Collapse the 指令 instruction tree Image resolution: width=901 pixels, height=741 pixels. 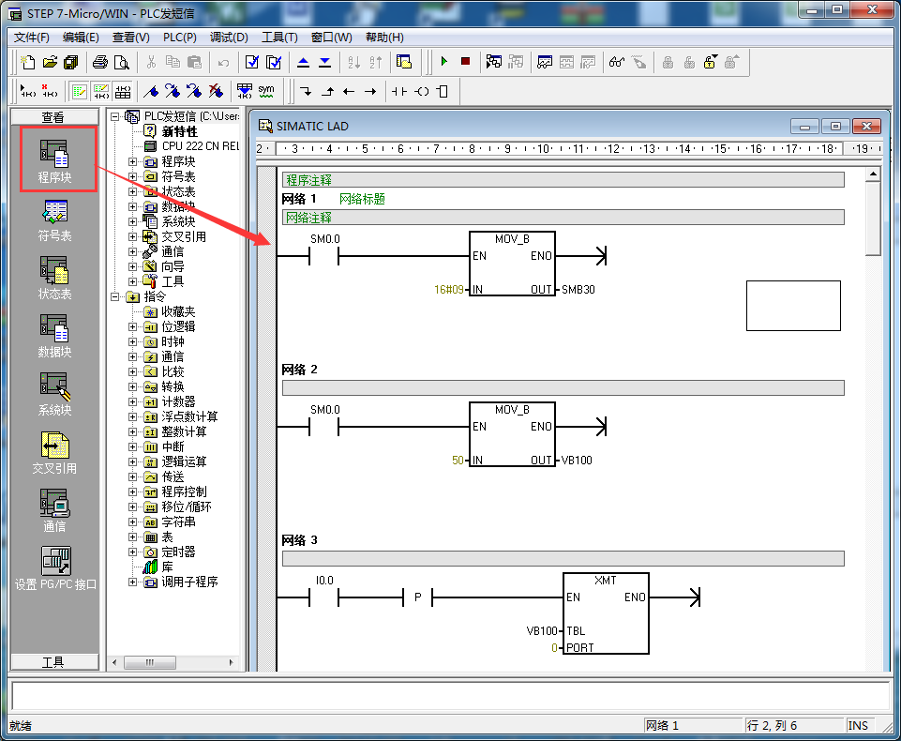pyautogui.click(x=115, y=296)
